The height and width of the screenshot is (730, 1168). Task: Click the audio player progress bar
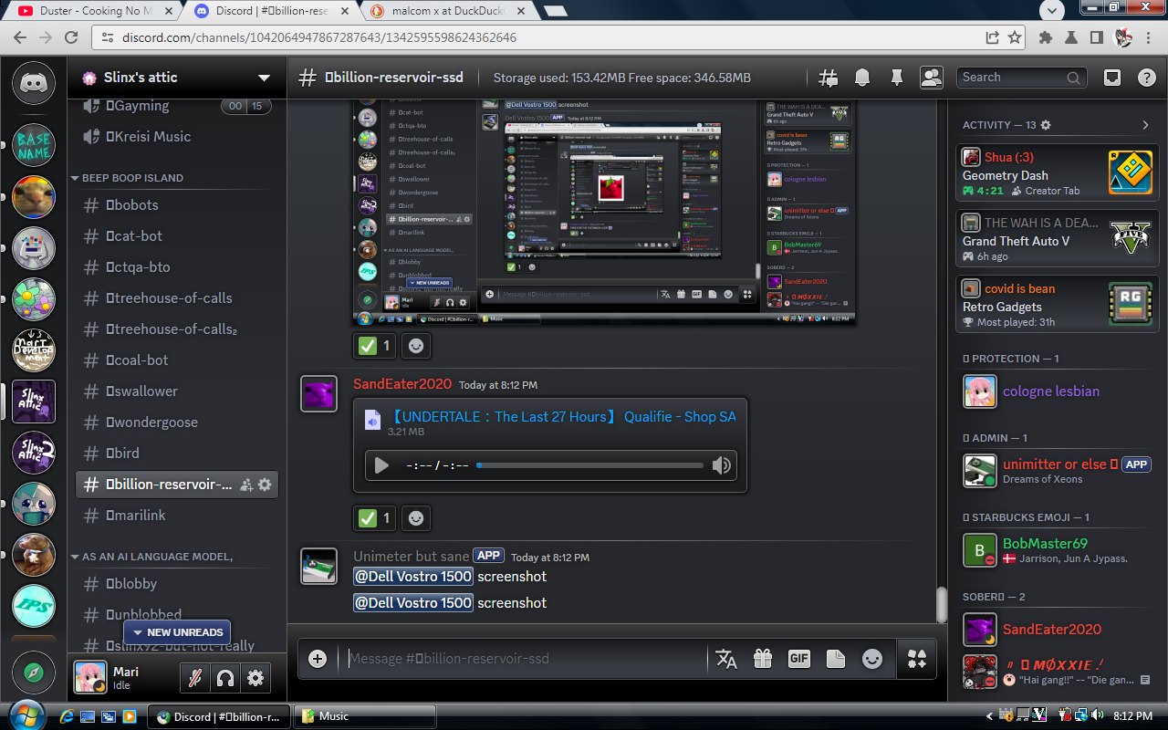pos(590,465)
